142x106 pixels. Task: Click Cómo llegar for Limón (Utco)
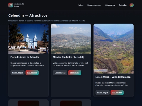pyautogui.click(x=103, y=93)
